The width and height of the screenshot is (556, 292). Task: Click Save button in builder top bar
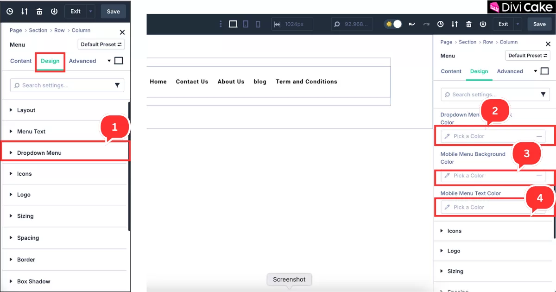click(539, 24)
